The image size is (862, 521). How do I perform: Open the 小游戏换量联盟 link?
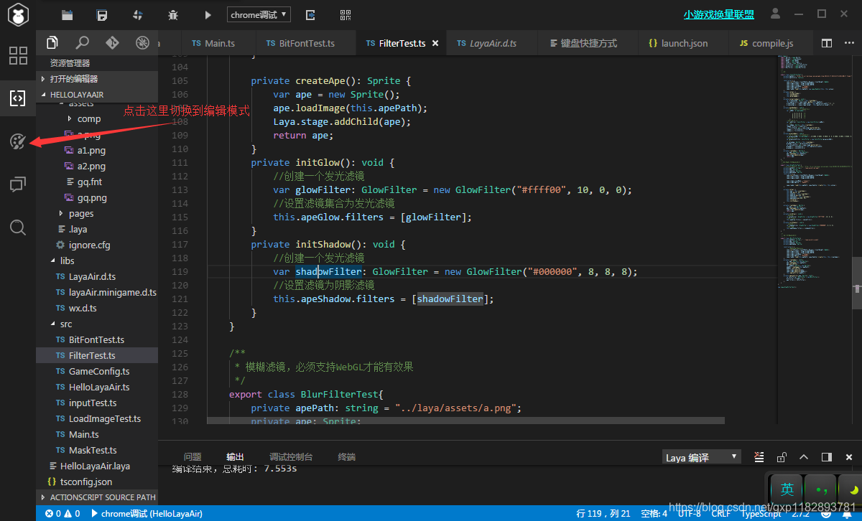[x=719, y=14]
